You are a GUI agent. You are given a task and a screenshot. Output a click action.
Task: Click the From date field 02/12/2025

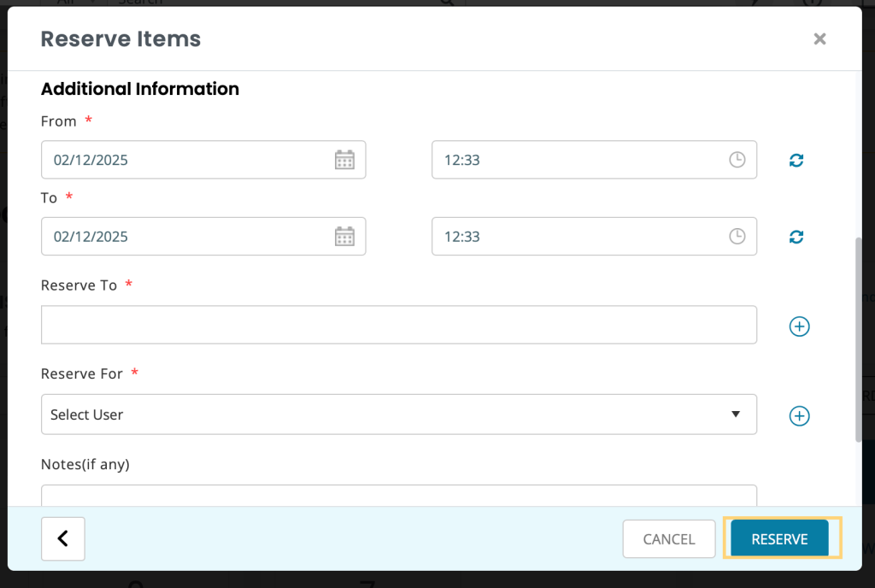pyautogui.click(x=203, y=160)
